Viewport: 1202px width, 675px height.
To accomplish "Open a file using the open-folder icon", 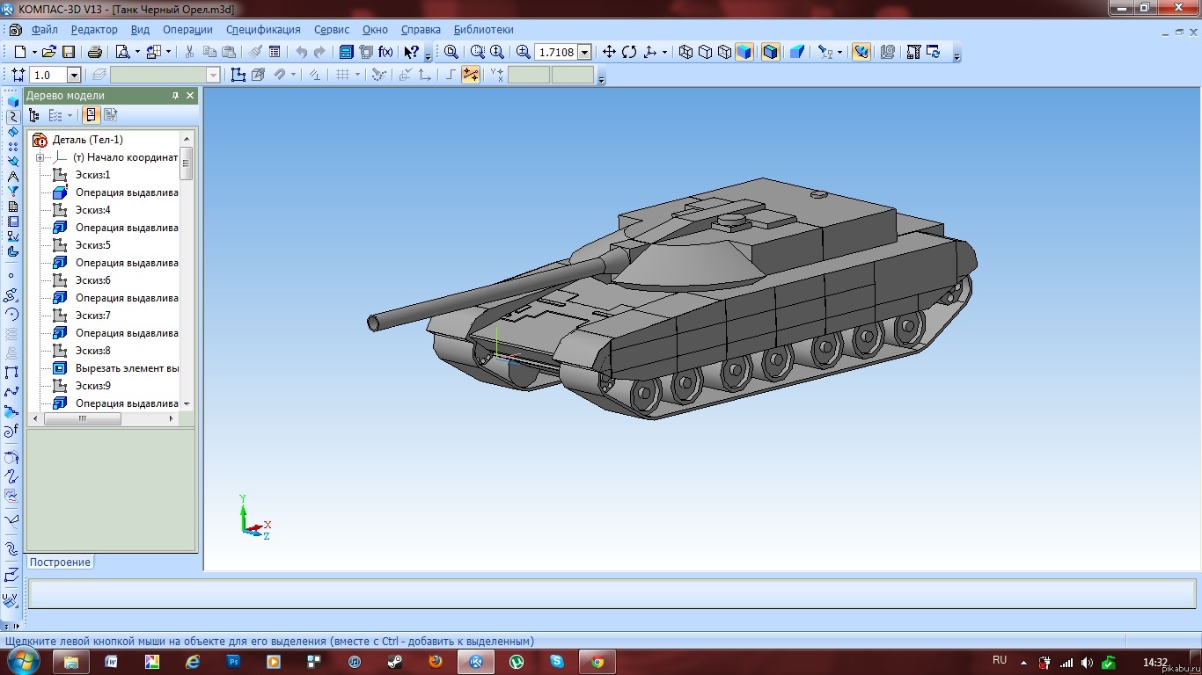I will 49,52.
